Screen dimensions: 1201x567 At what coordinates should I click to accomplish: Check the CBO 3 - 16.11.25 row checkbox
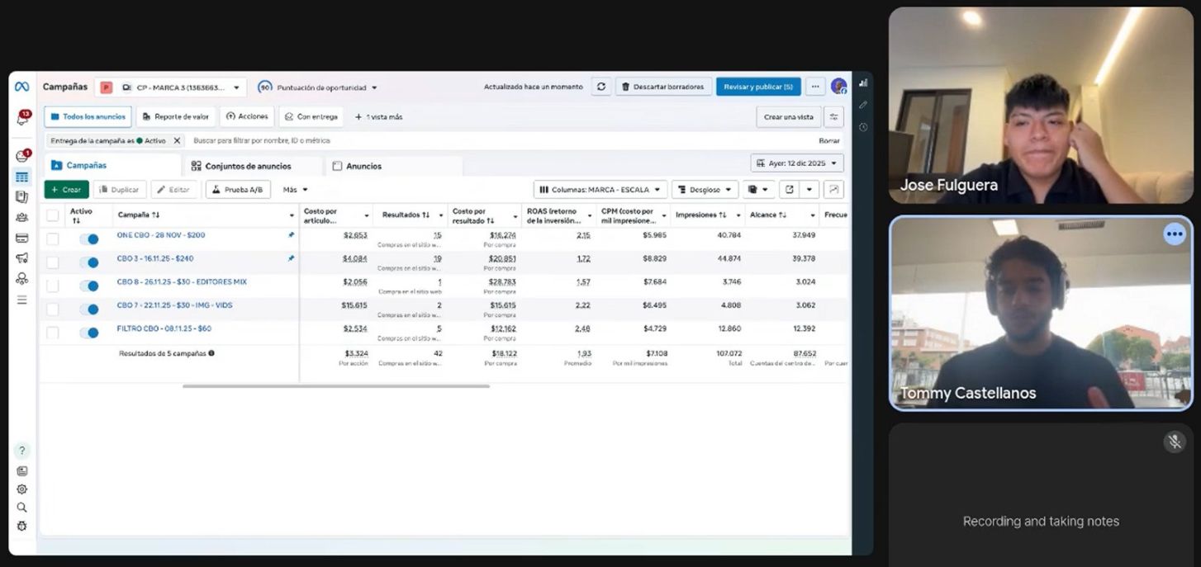click(x=53, y=262)
